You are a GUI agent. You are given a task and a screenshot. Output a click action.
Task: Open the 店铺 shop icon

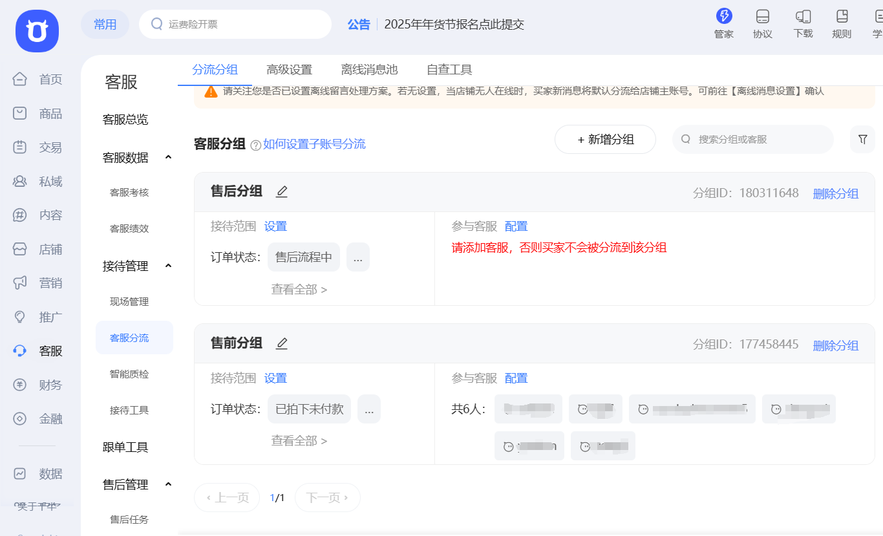[x=20, y=249]
